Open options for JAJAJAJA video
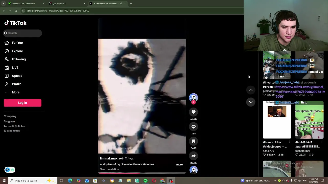The height and width of the screenshot is (184, 328). (x=322, y=142)
